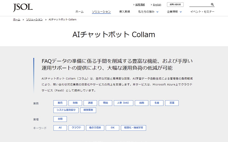Click the AIチャットボット Collam breadcrumb text
The width and height of the screenshot is (228, 142).
tap(62, 20)
